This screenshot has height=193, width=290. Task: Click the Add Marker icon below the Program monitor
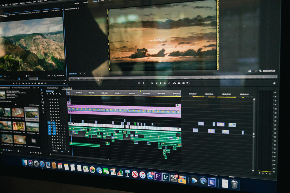(138, 83)
